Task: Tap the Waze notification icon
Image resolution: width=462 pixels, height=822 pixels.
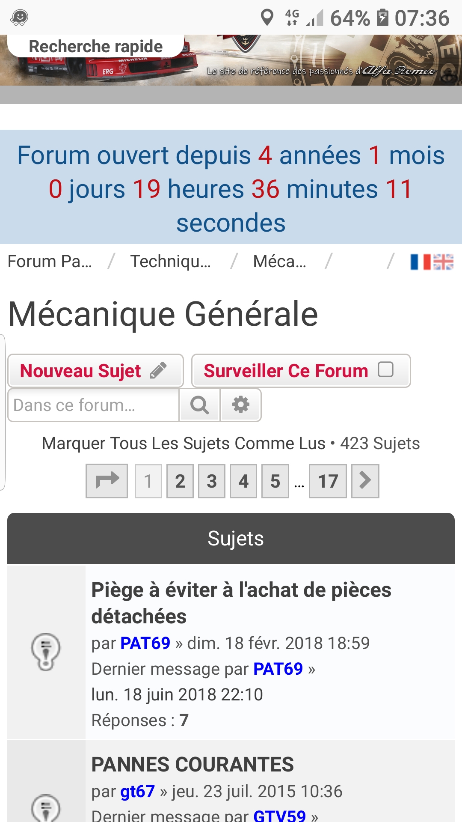Action: (19, 18)
